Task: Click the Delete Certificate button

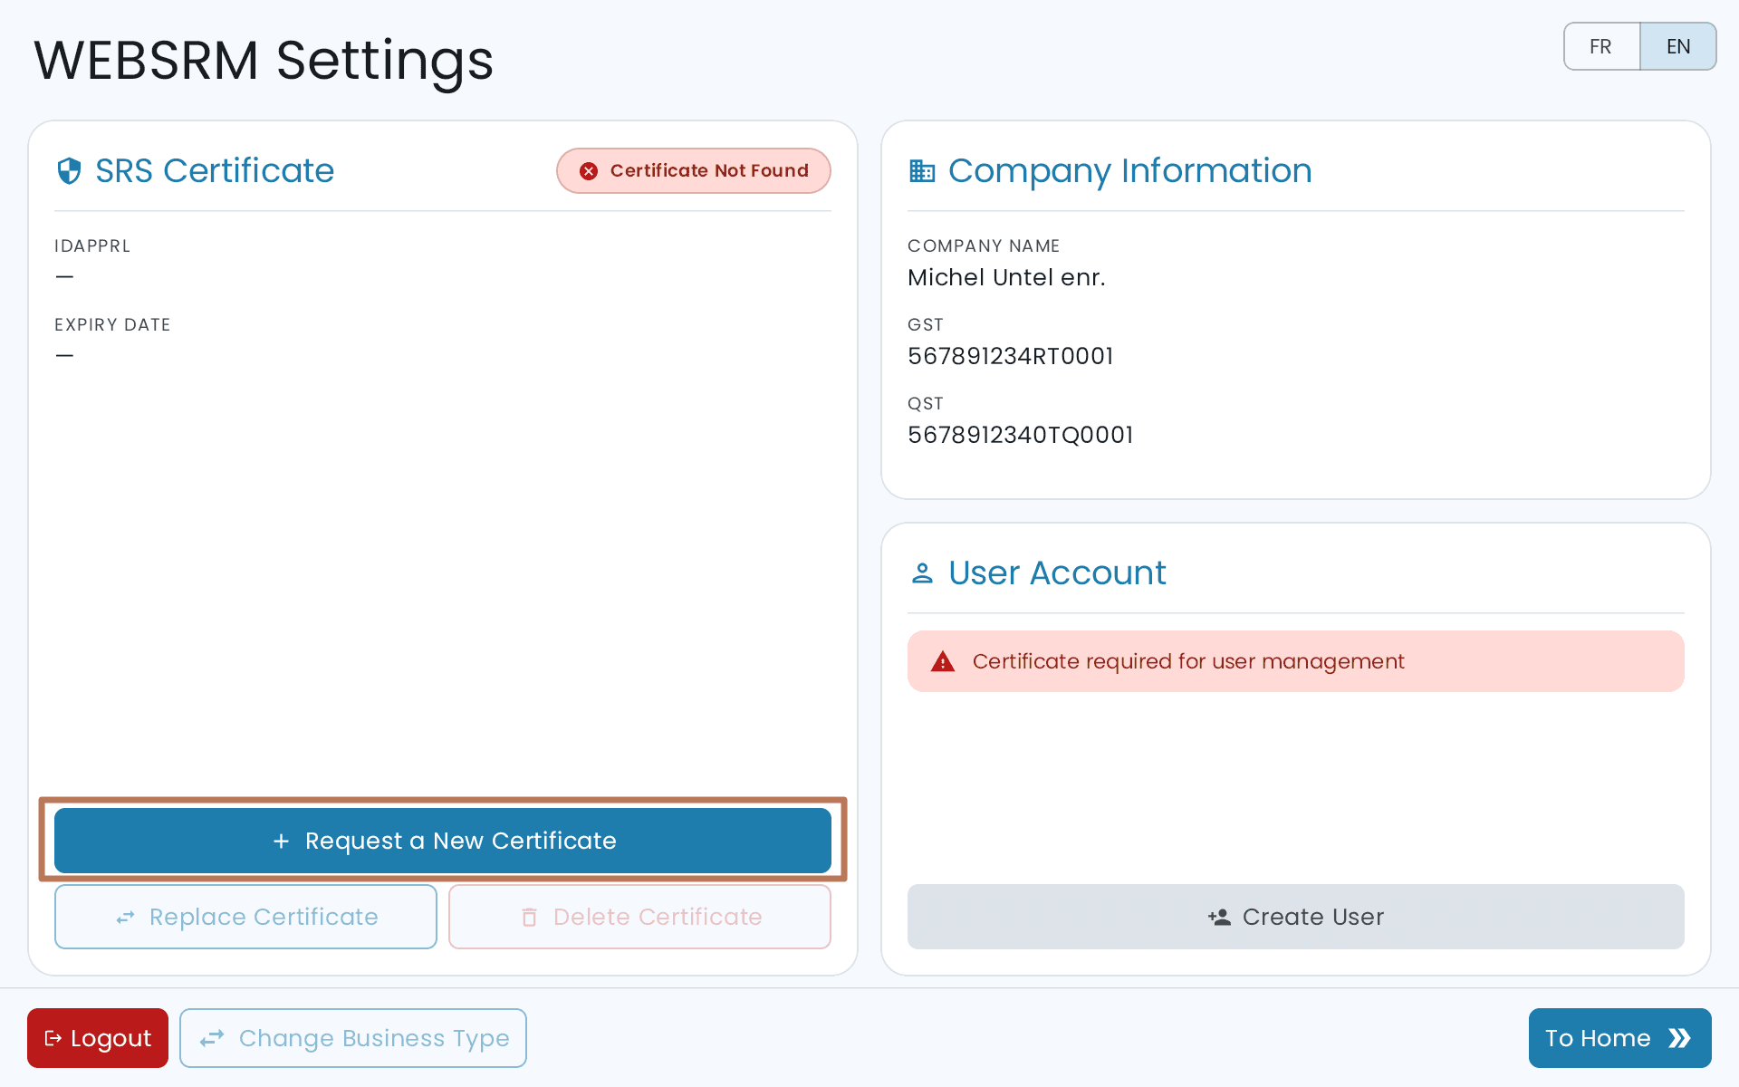Action: 639,917
